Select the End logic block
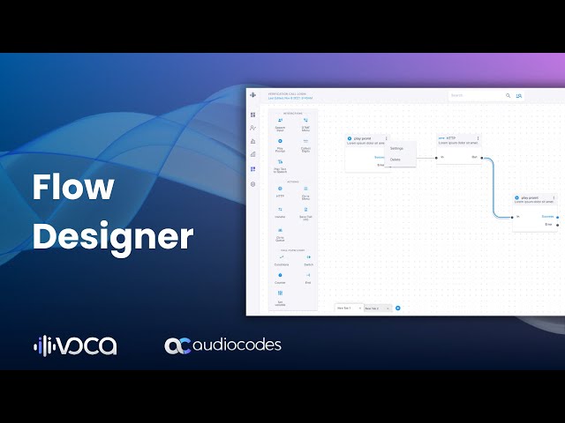Viewport: 565px width, 423px height. click(308, 278)
